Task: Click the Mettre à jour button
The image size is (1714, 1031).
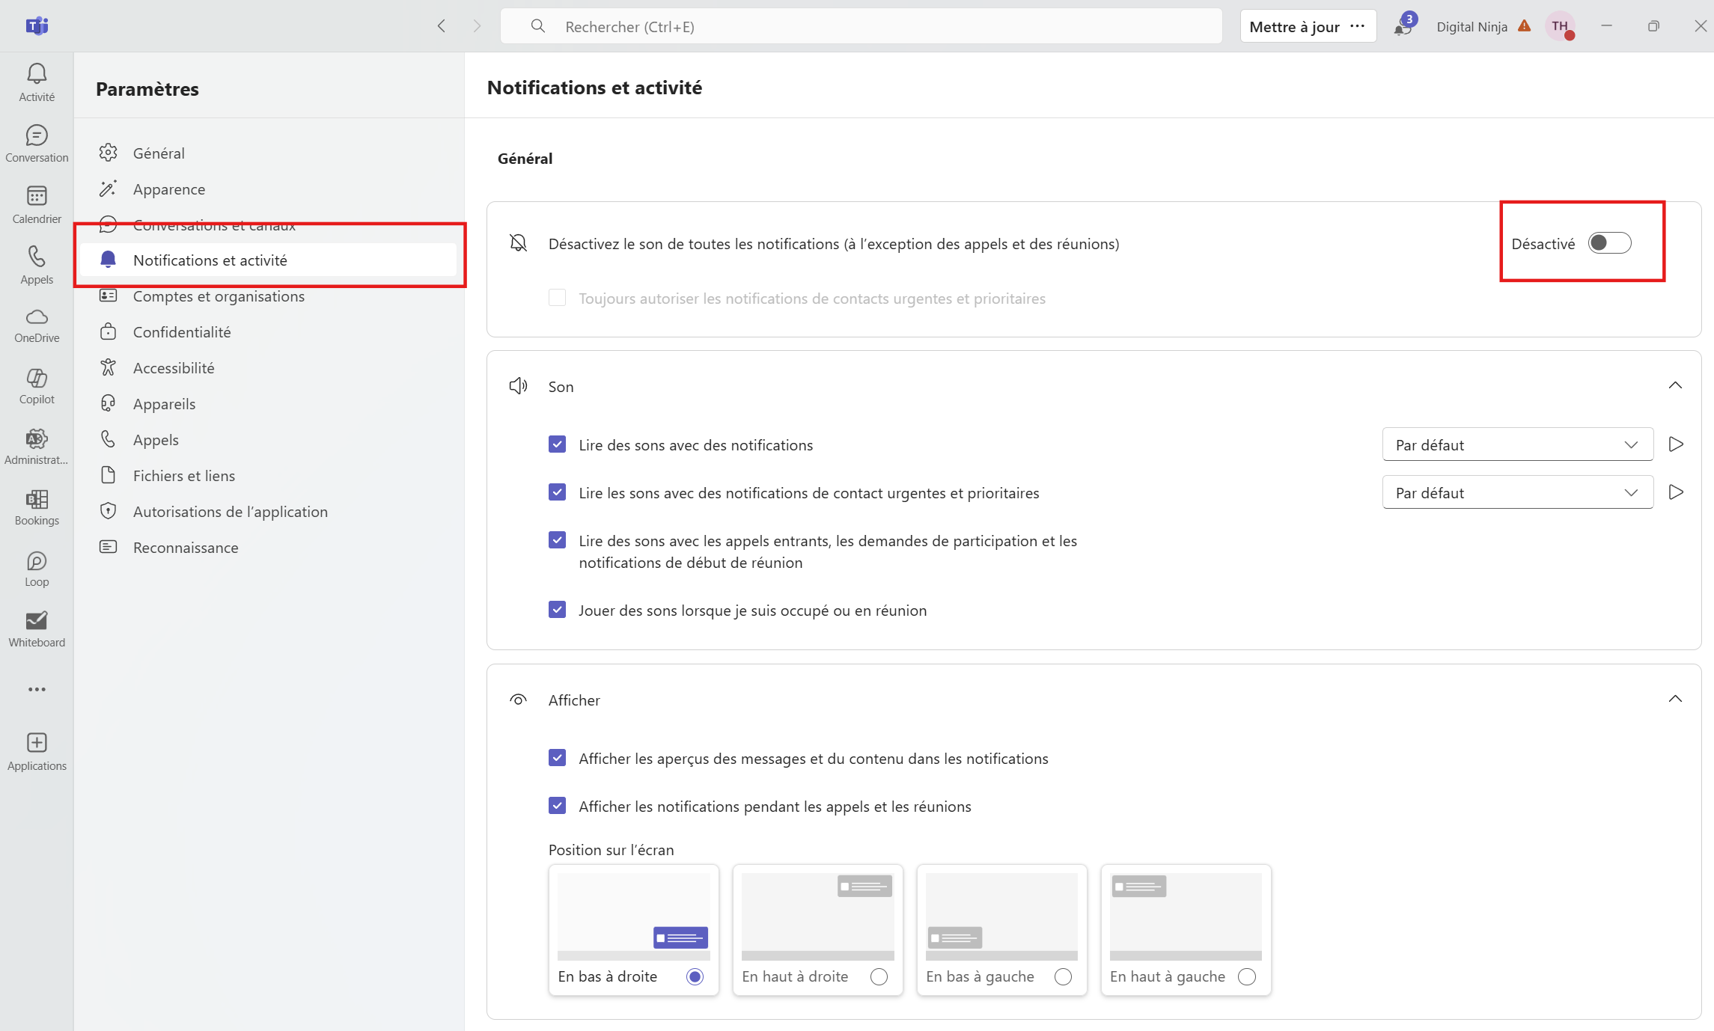Action: (x=1294, y=27)
